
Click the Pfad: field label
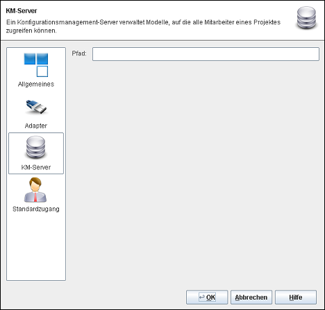[79, 53]
